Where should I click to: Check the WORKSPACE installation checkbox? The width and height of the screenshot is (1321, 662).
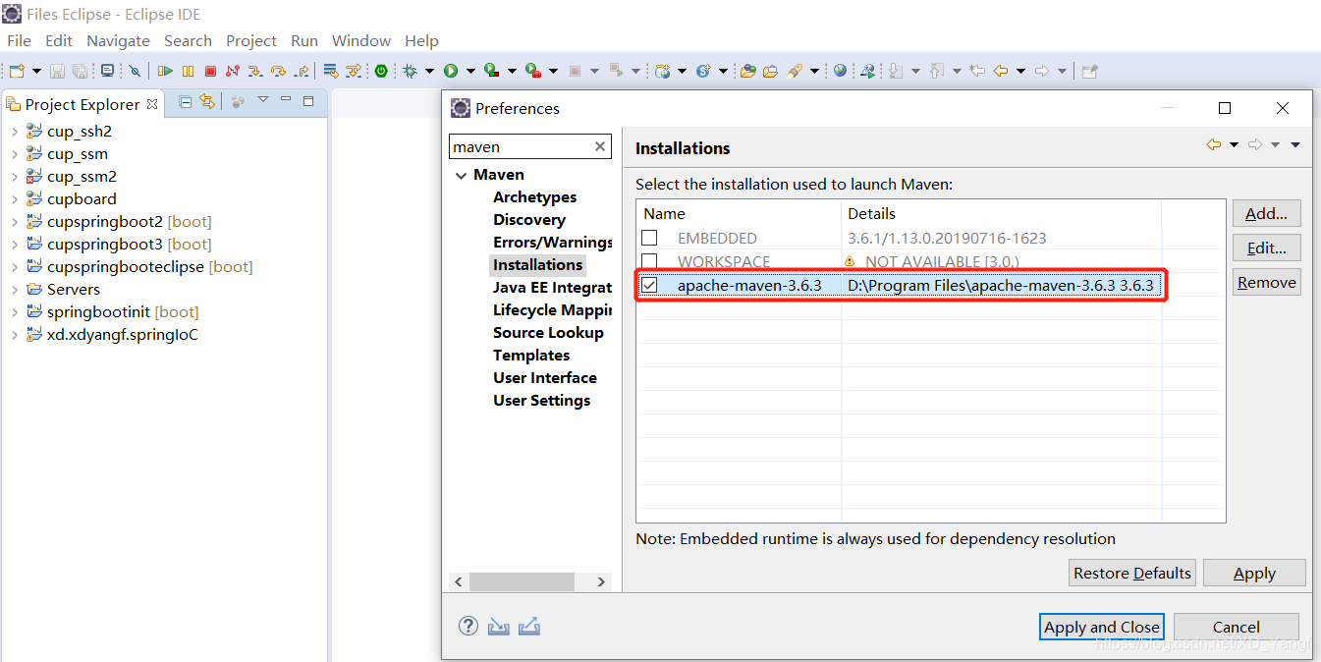(649, 261)
